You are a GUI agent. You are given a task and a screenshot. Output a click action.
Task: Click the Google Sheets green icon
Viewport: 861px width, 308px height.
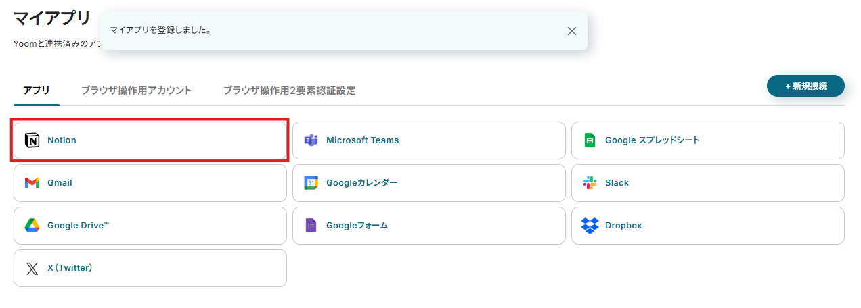coord(590,140)
